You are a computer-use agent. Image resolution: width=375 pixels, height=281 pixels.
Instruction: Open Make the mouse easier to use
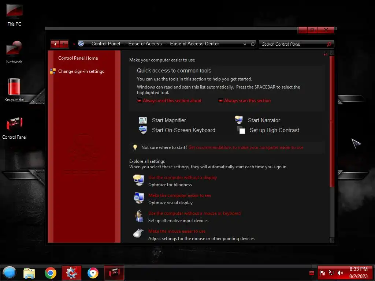click(177, 231)
